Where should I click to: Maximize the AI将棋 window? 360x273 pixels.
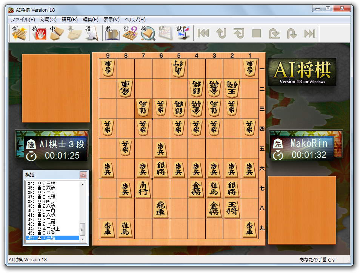[x=328, y=9]
